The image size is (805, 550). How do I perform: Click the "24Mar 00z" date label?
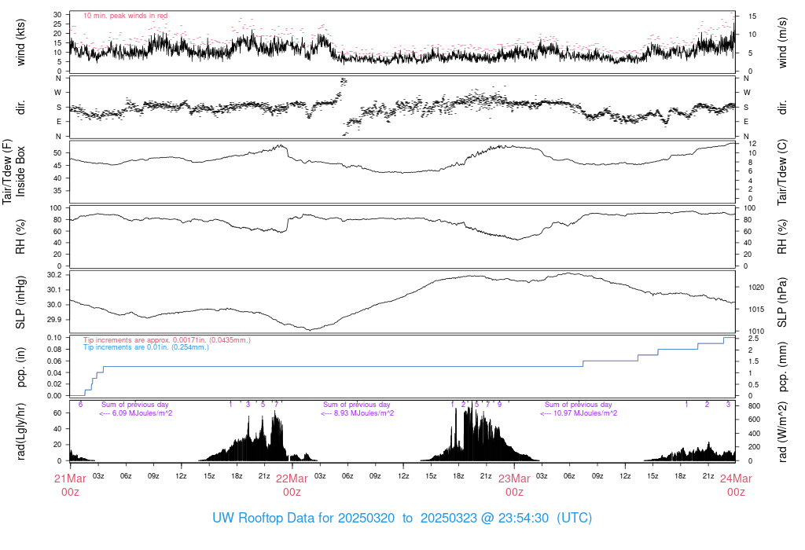click(x=736, y=485)
